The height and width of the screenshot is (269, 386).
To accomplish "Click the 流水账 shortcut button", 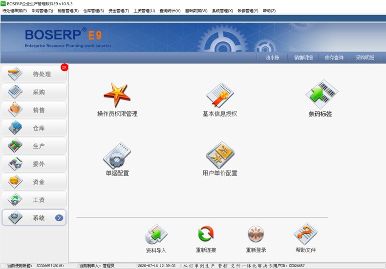I will pyautogui.click(x=272, y=58).
